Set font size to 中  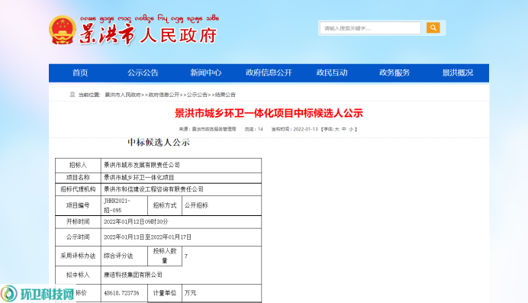pyautogui.click(x=344, y=129)
